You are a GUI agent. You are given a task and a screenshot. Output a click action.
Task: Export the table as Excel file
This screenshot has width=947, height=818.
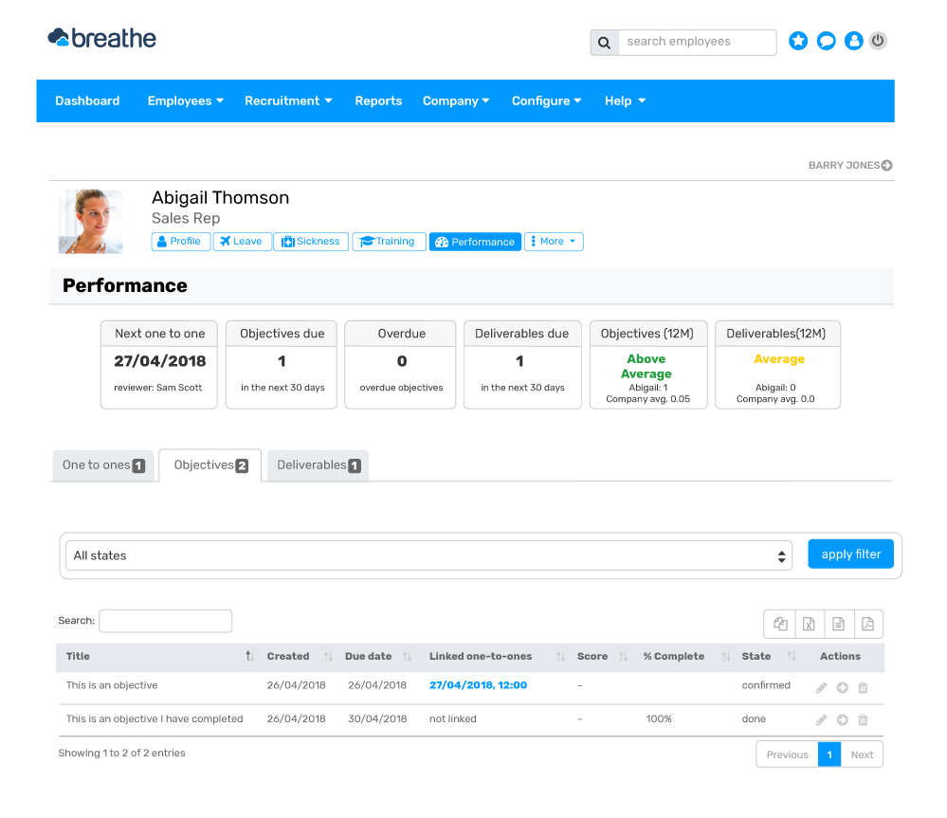click(x=810, y=624)
